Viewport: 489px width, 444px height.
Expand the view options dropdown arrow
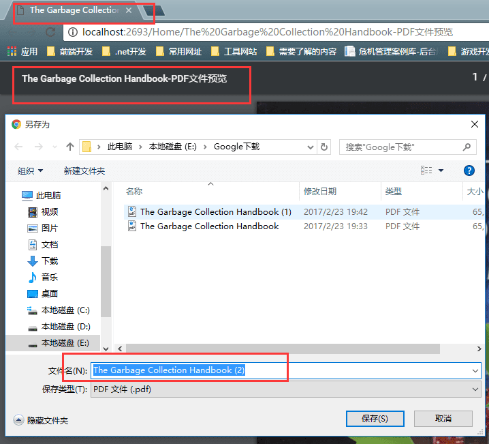tap(441, 171)
